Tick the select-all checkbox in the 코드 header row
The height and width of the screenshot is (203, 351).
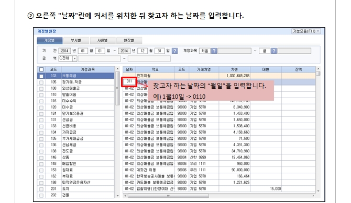point(41,69)
